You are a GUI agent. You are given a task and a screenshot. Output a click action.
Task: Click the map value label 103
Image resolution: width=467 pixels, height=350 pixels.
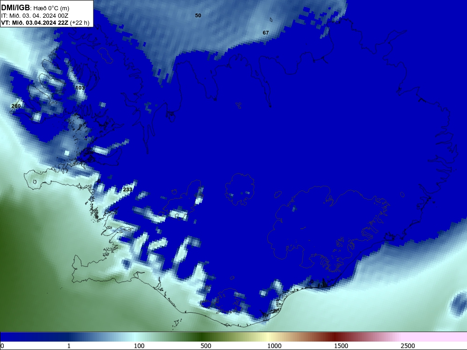pos(80,88)
